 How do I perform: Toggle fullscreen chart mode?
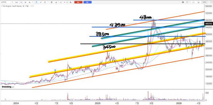pos(211,2)
